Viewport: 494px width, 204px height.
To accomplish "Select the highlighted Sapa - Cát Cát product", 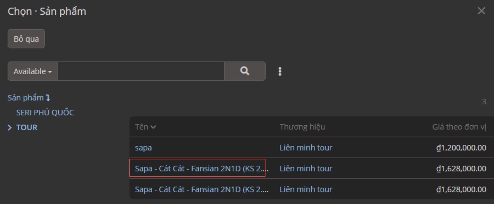I will pos(198,168).
